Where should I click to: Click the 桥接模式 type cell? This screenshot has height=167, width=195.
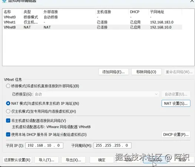31,17
